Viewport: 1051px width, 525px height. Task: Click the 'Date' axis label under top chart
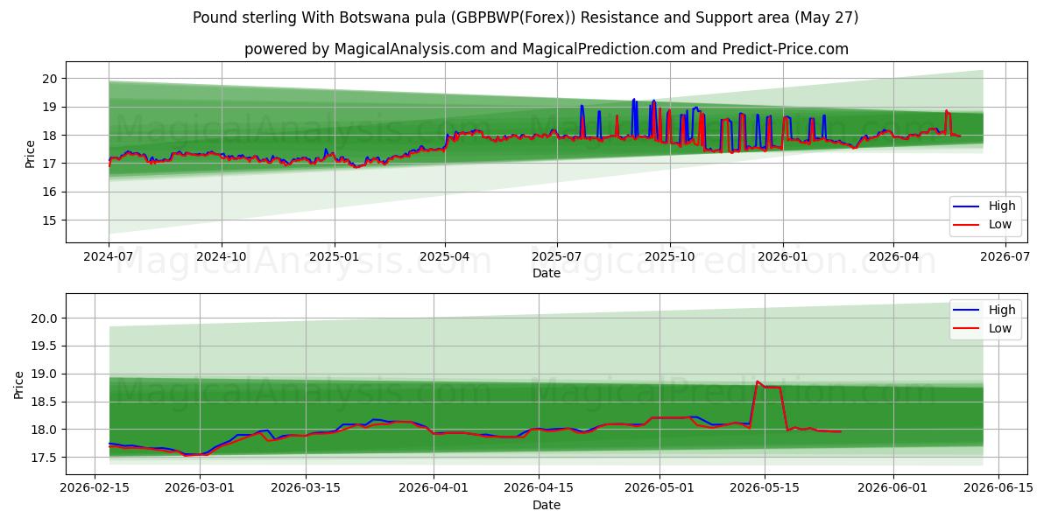pos(547,274)
